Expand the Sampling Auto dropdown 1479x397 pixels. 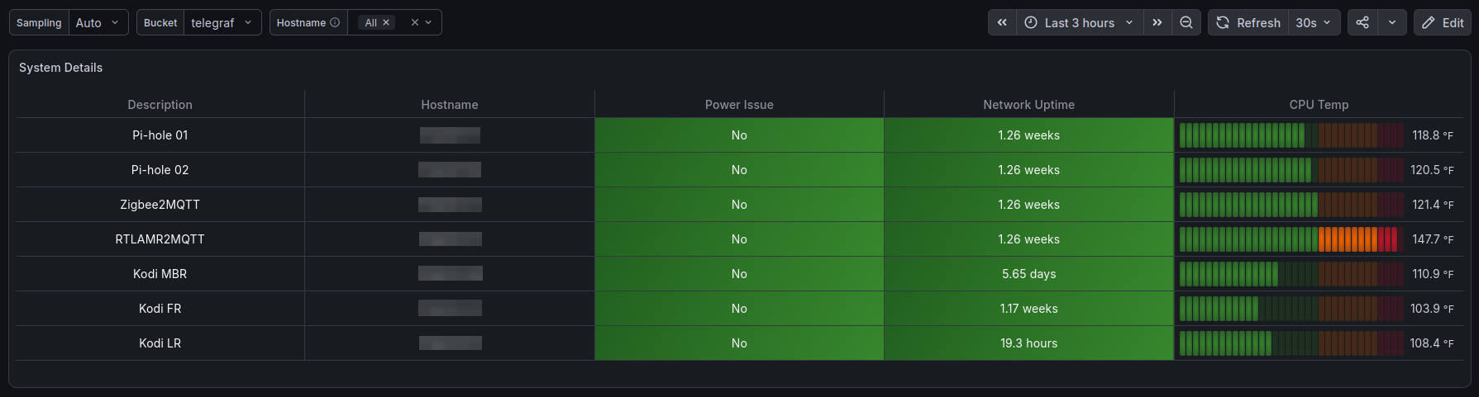(98, 22)
